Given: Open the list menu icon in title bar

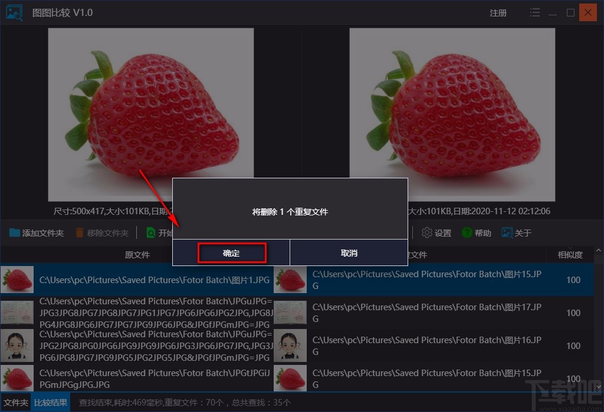Looking at the screenshot, I should [x=534, y=12].
